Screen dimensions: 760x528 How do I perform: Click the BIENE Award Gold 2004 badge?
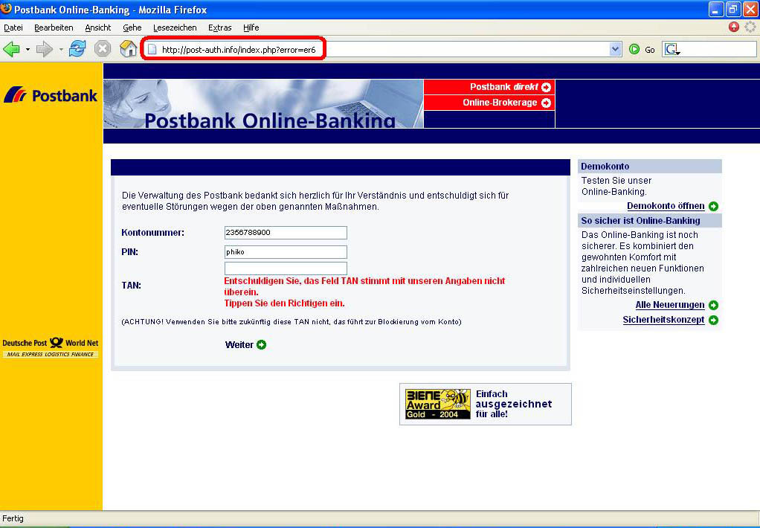438,404
